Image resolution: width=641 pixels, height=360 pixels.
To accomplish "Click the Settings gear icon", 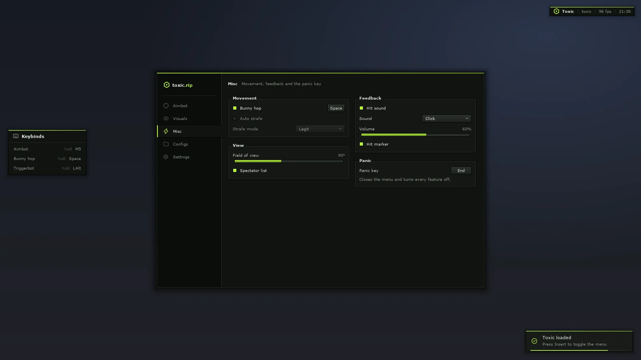I will pos(166,157).
